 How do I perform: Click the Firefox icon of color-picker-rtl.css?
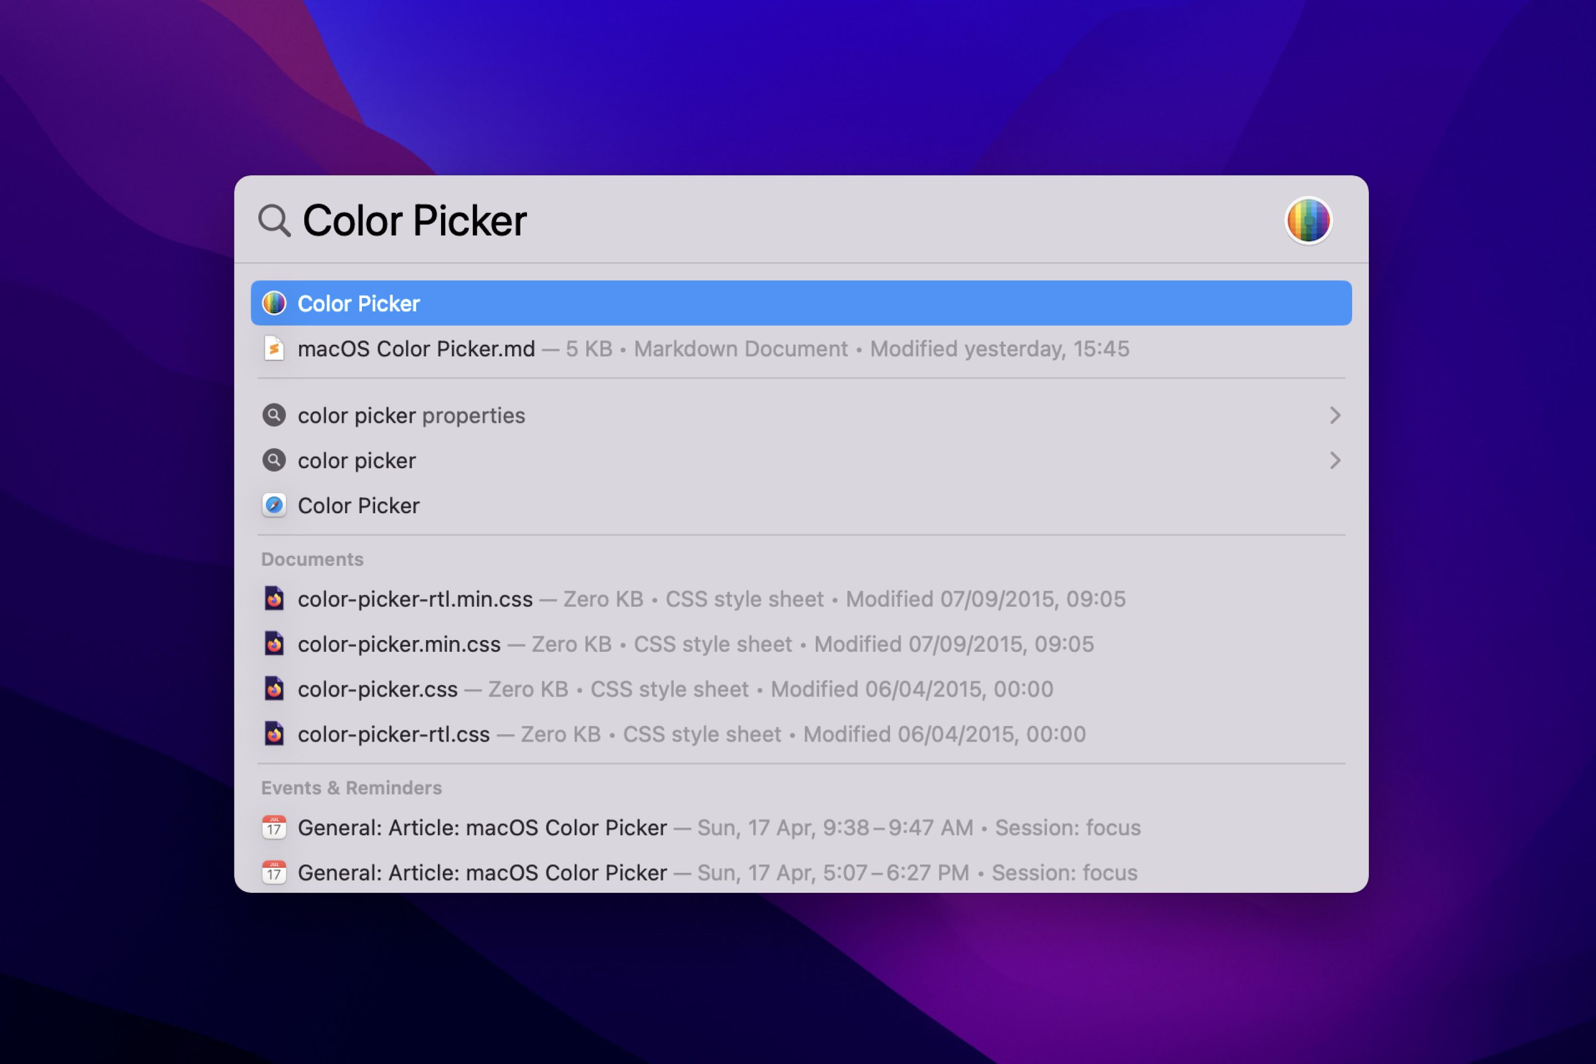tap(274, 734)
